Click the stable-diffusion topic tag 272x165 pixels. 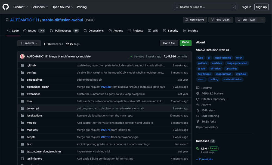point(233,80)
